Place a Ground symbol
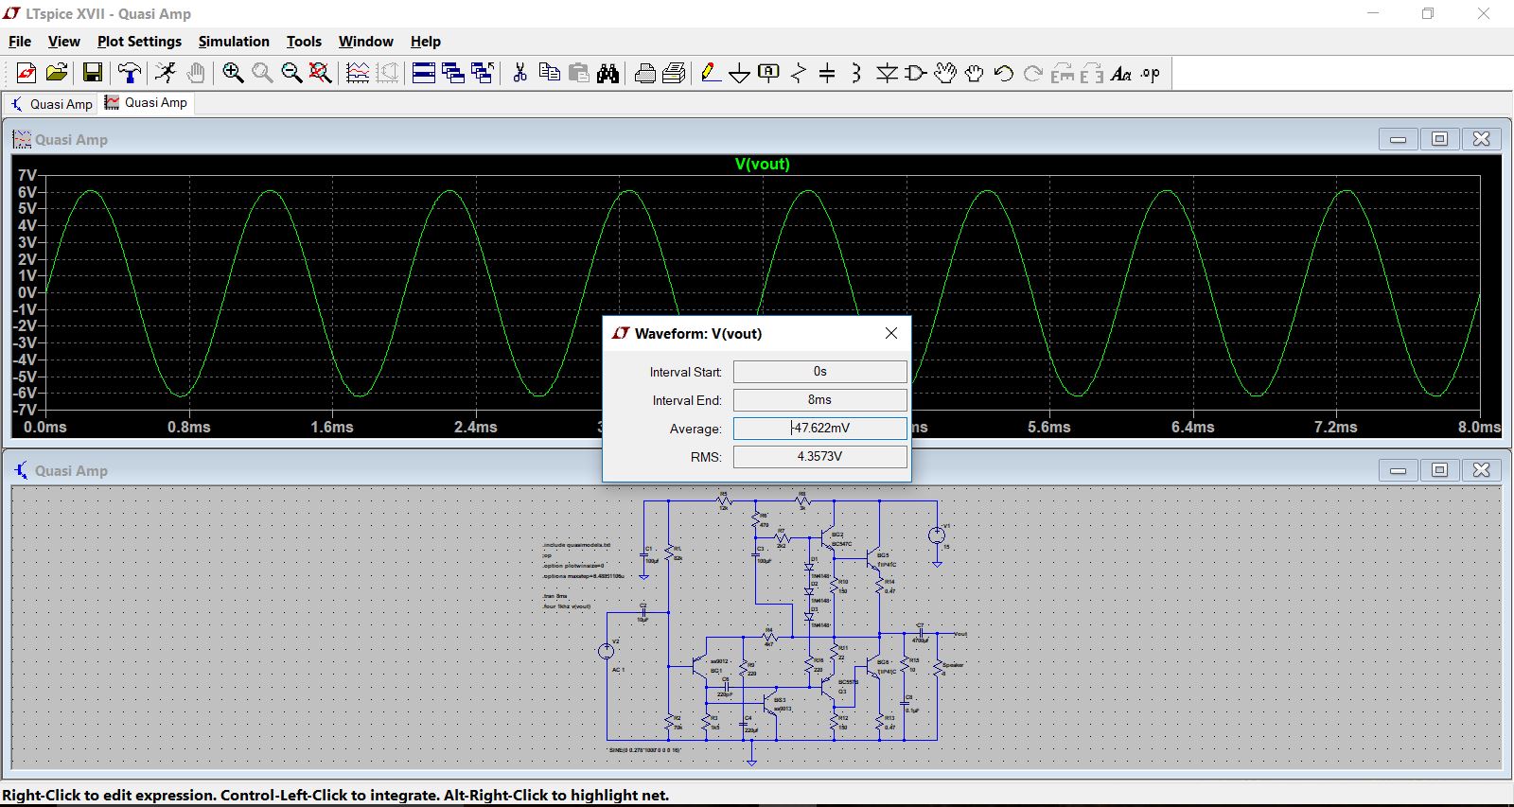Screen dimensions: 1514x807 tap(740, 73)
